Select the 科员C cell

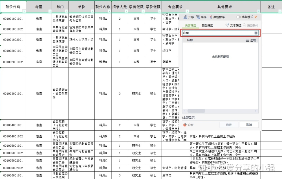coord(103,160)
